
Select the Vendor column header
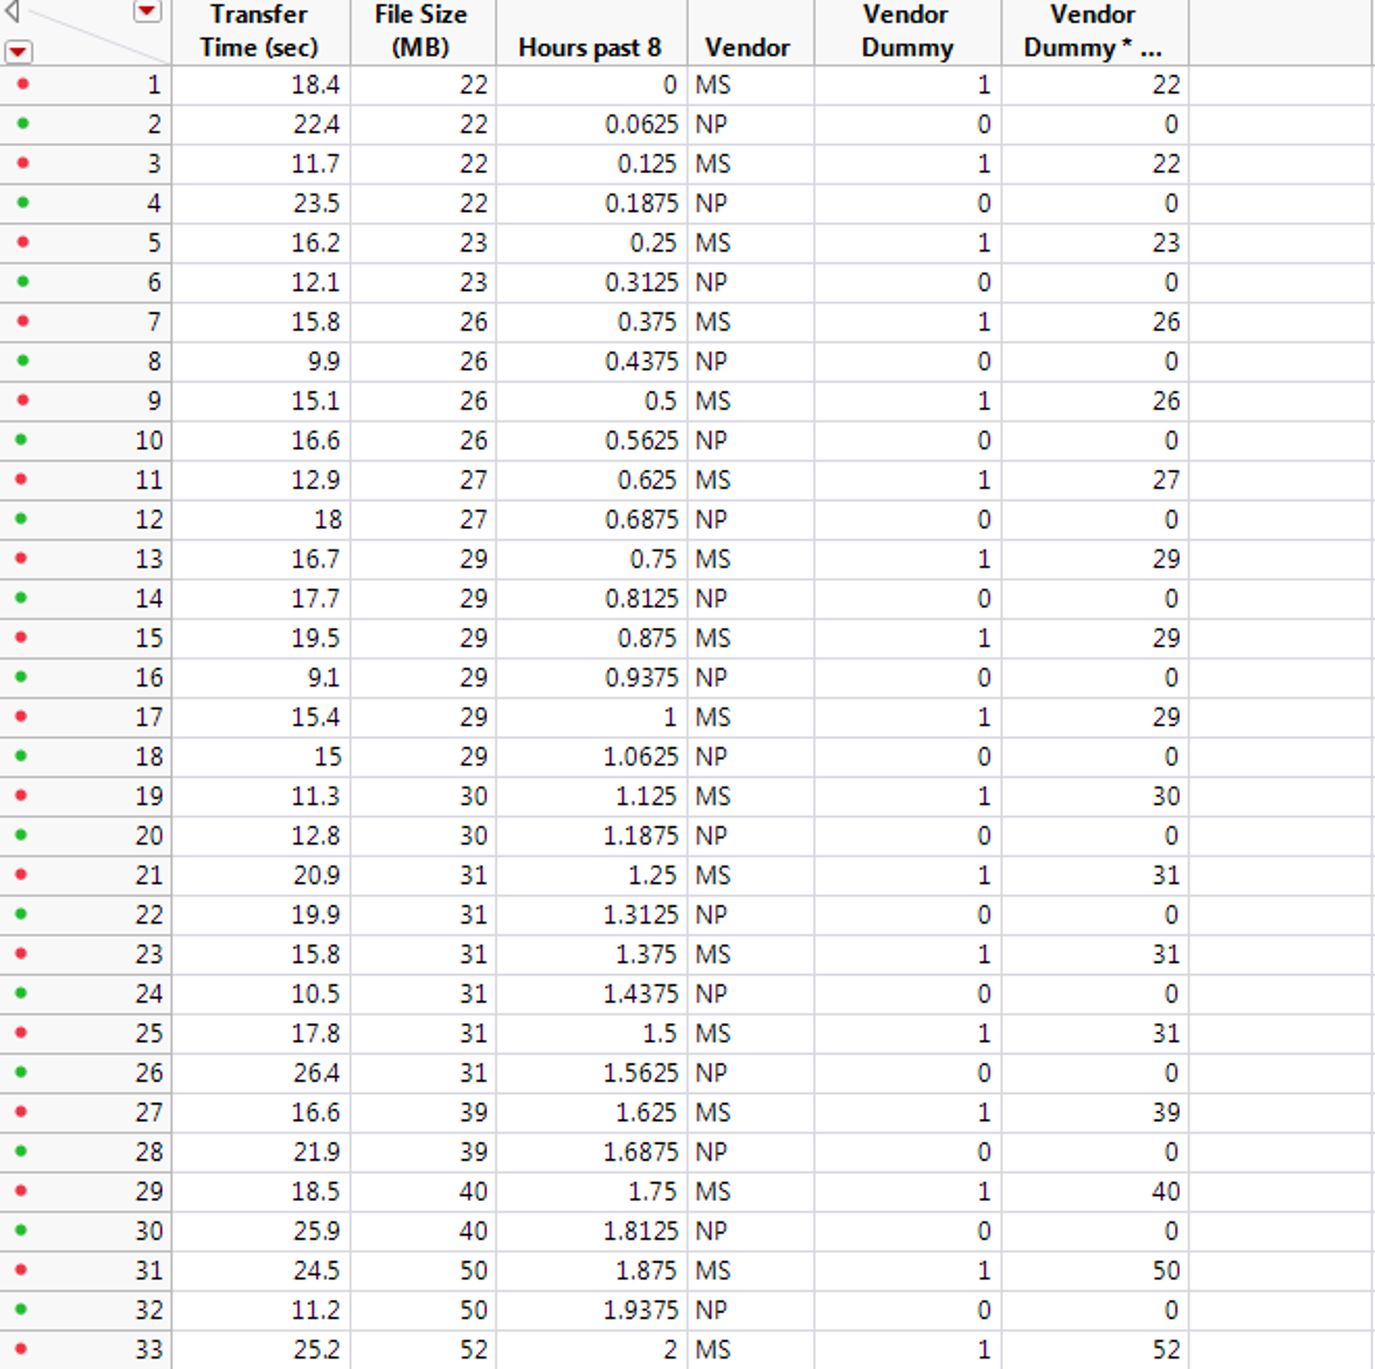click(747, 48)
